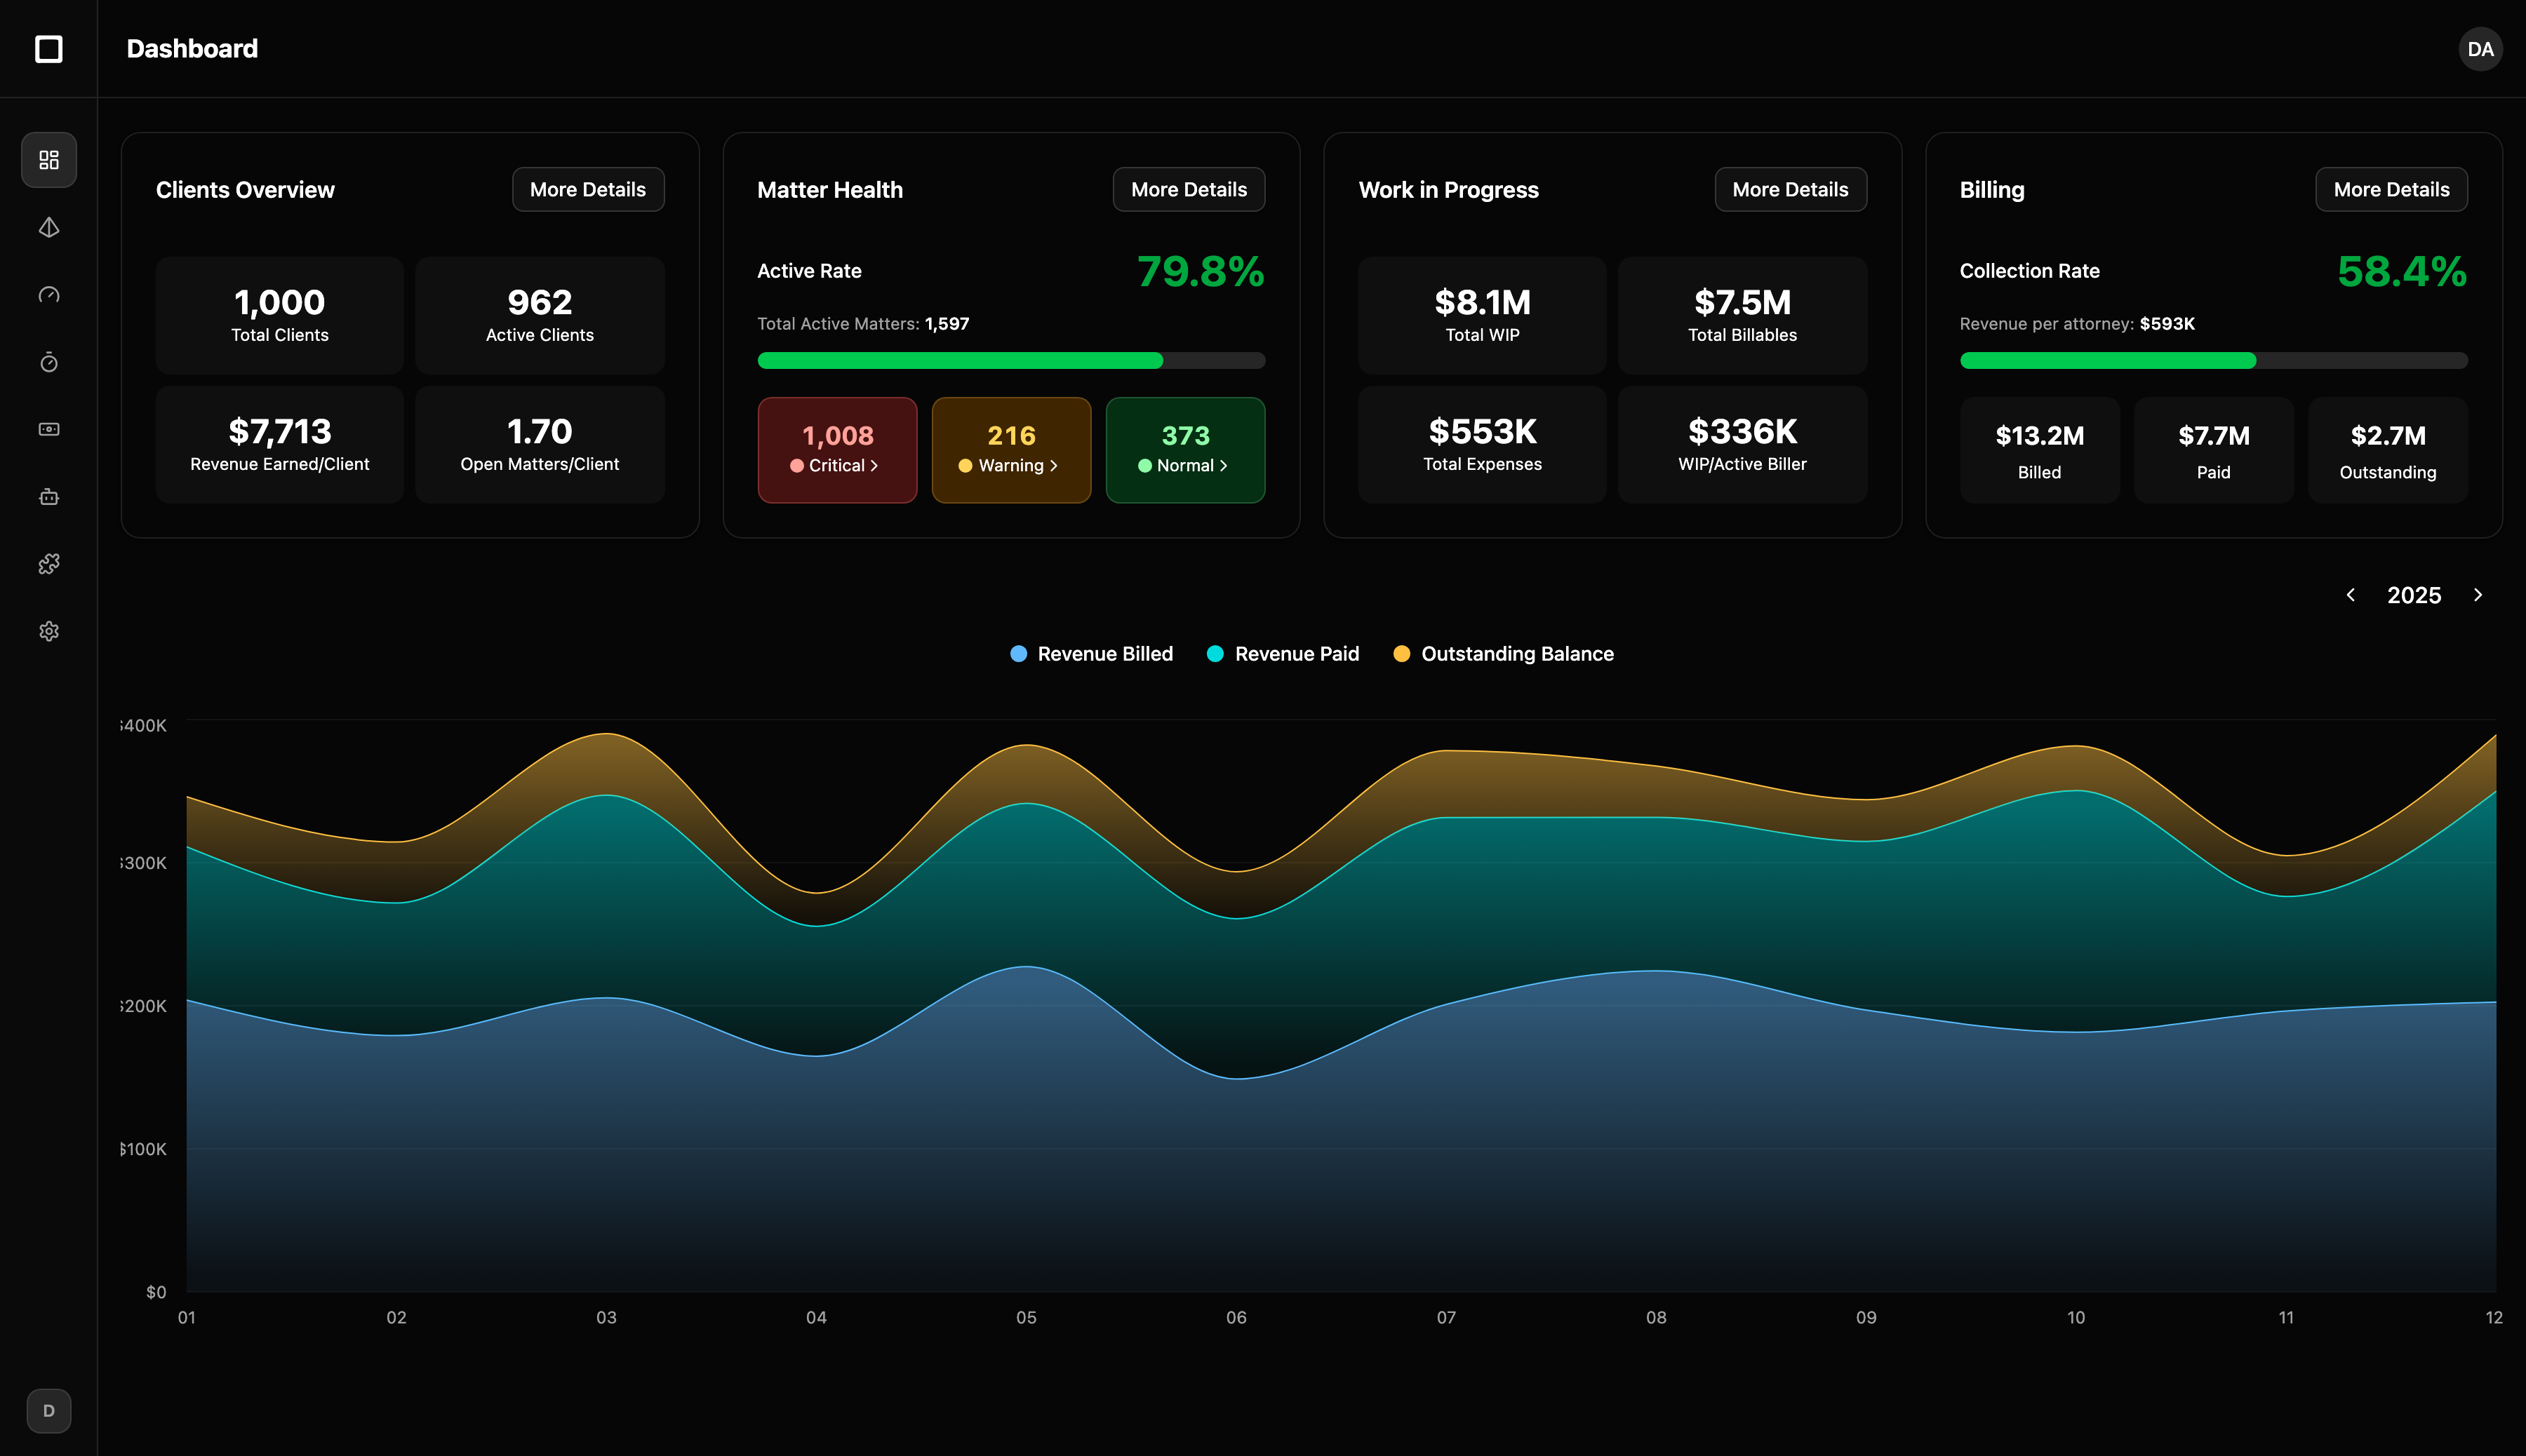Select the prism icon in the sidebar
This screenshot has width=2526, height=1456.
pos(48,227)
